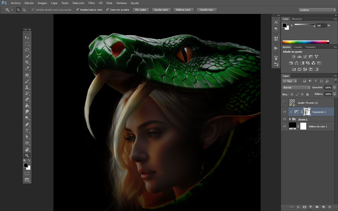Toggle Zoom con arrastre checkbox
The image size is (338, 211).
[107, 10]
